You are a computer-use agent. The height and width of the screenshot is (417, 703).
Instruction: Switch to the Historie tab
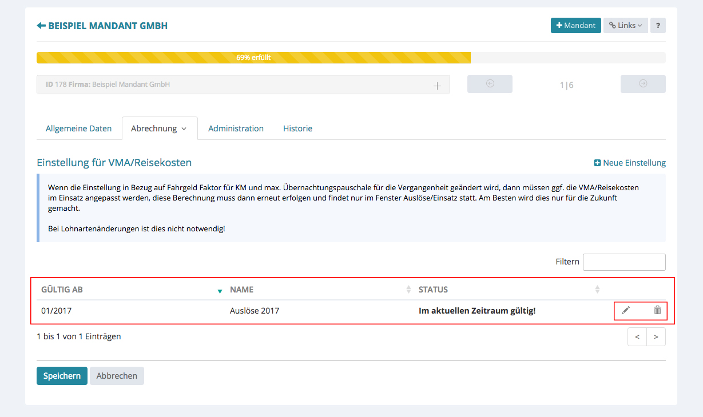[x=297, y=129]
